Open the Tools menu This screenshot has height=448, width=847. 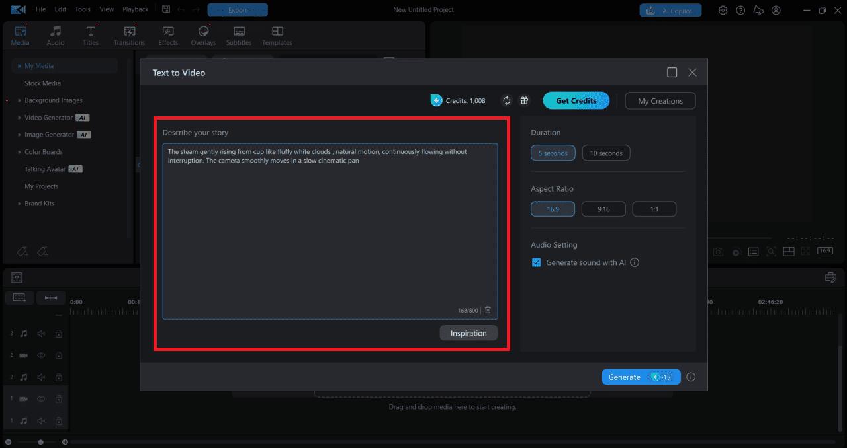82,9
